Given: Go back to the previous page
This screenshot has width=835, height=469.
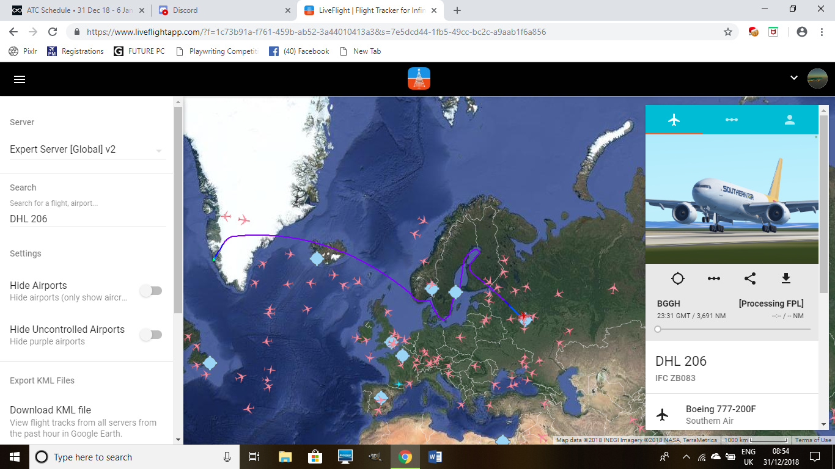Looking at the screenshot, I should click(13, 32).
